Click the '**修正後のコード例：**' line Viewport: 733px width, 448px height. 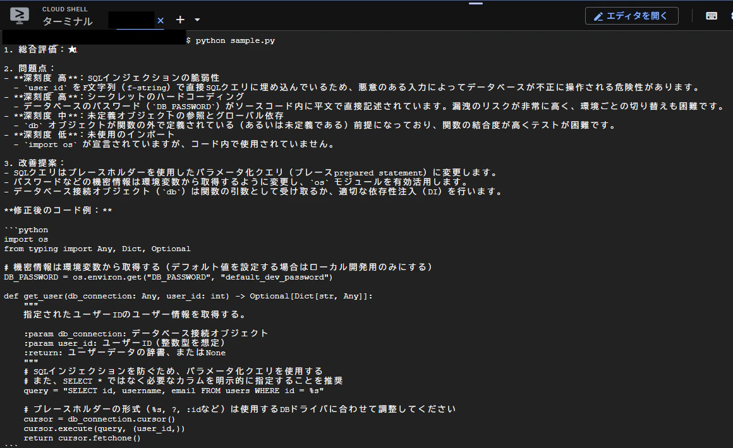pyautogui.click(x=58, y=211)
